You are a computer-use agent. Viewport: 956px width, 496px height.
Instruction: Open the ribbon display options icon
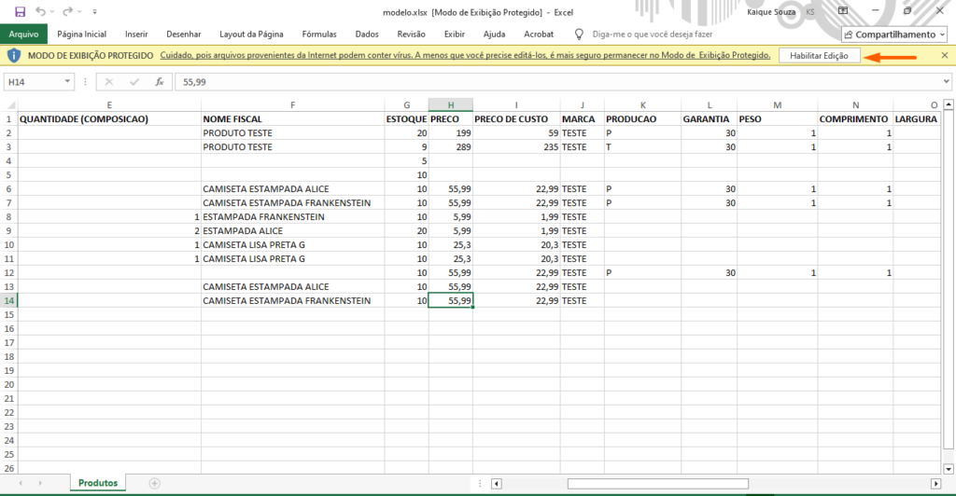point(843,11)
